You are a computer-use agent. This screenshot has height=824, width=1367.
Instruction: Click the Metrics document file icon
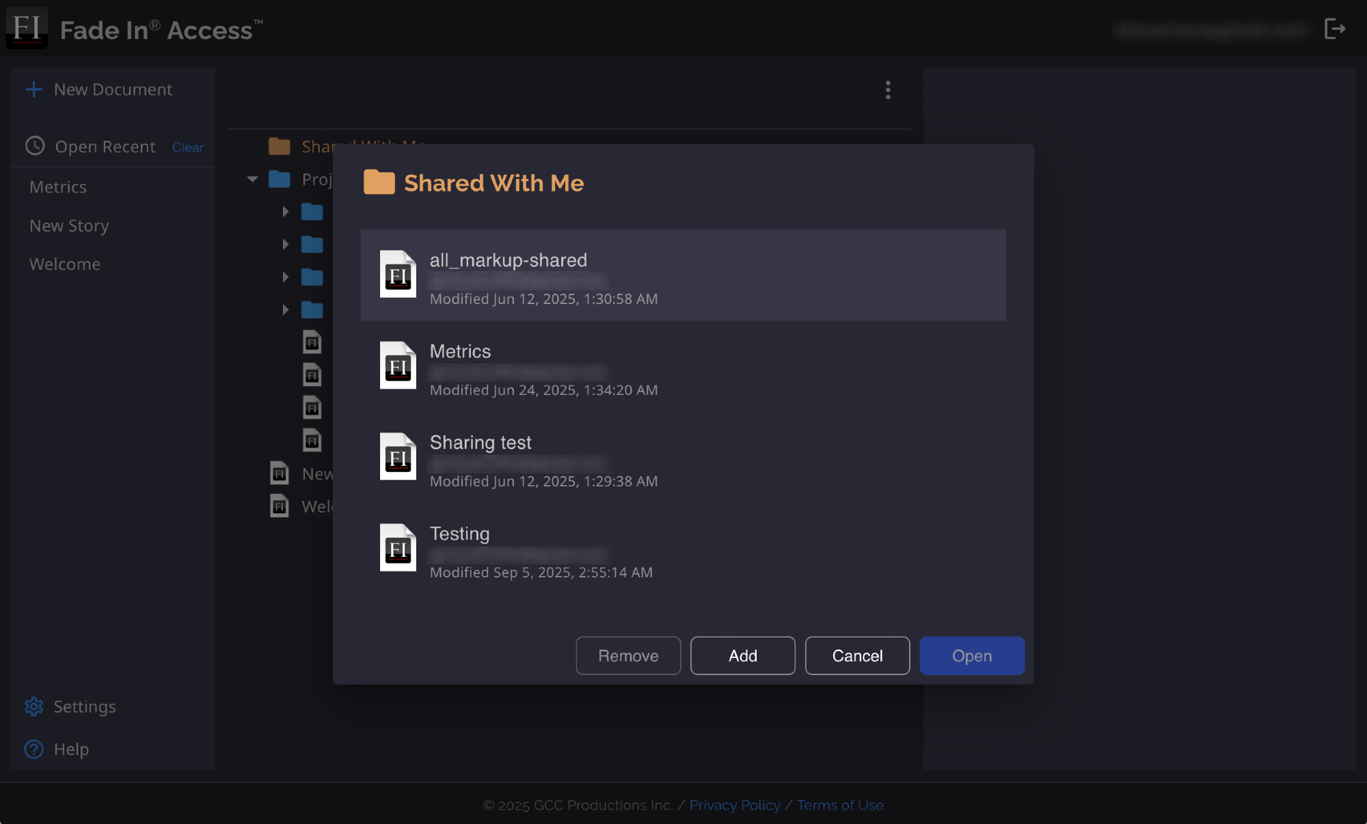click(398, 366)
